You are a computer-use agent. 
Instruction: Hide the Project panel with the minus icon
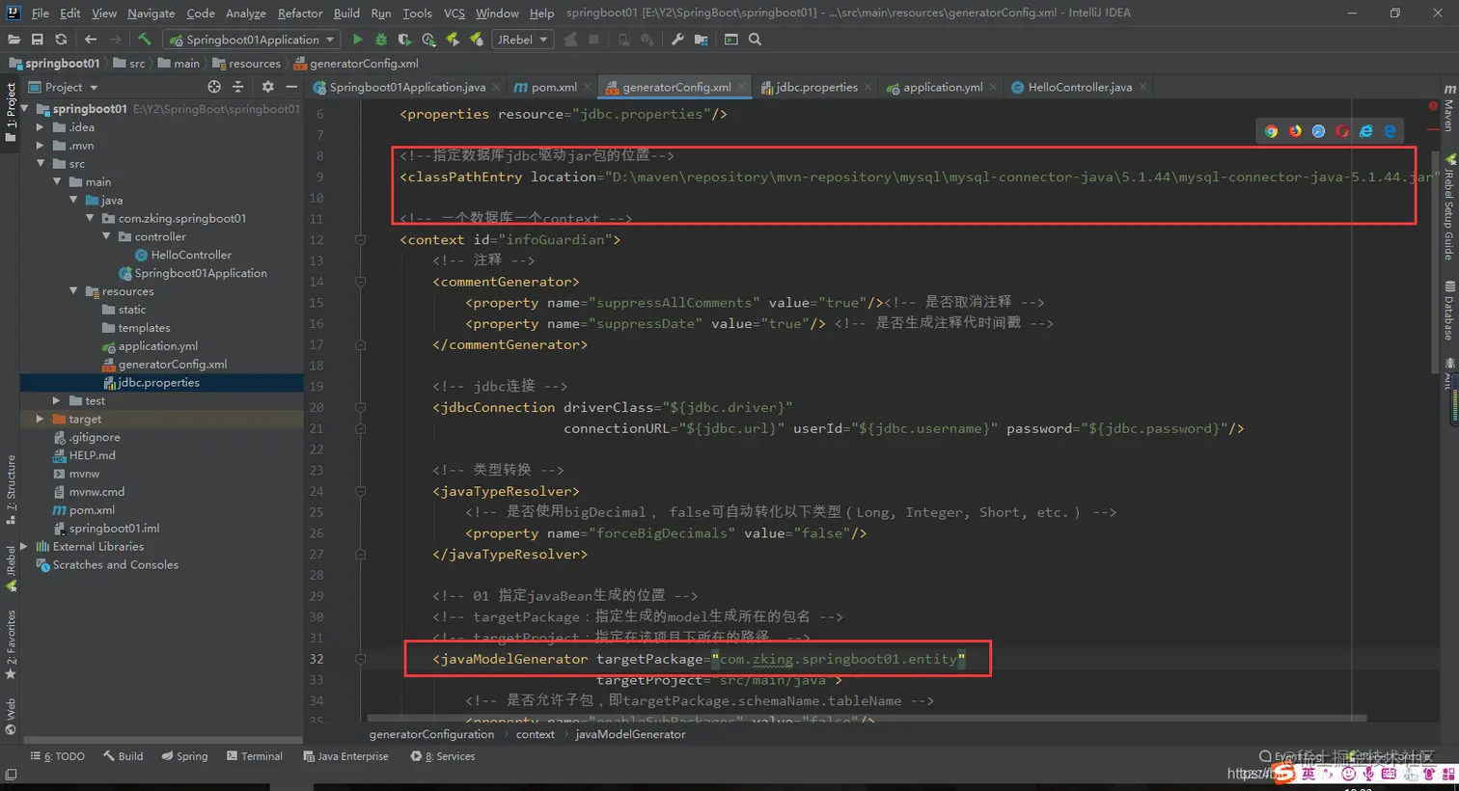[x=291, y=87]
